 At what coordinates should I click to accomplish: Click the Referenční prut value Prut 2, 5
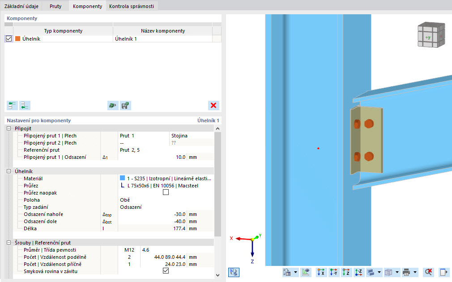(x=166, y=150)
